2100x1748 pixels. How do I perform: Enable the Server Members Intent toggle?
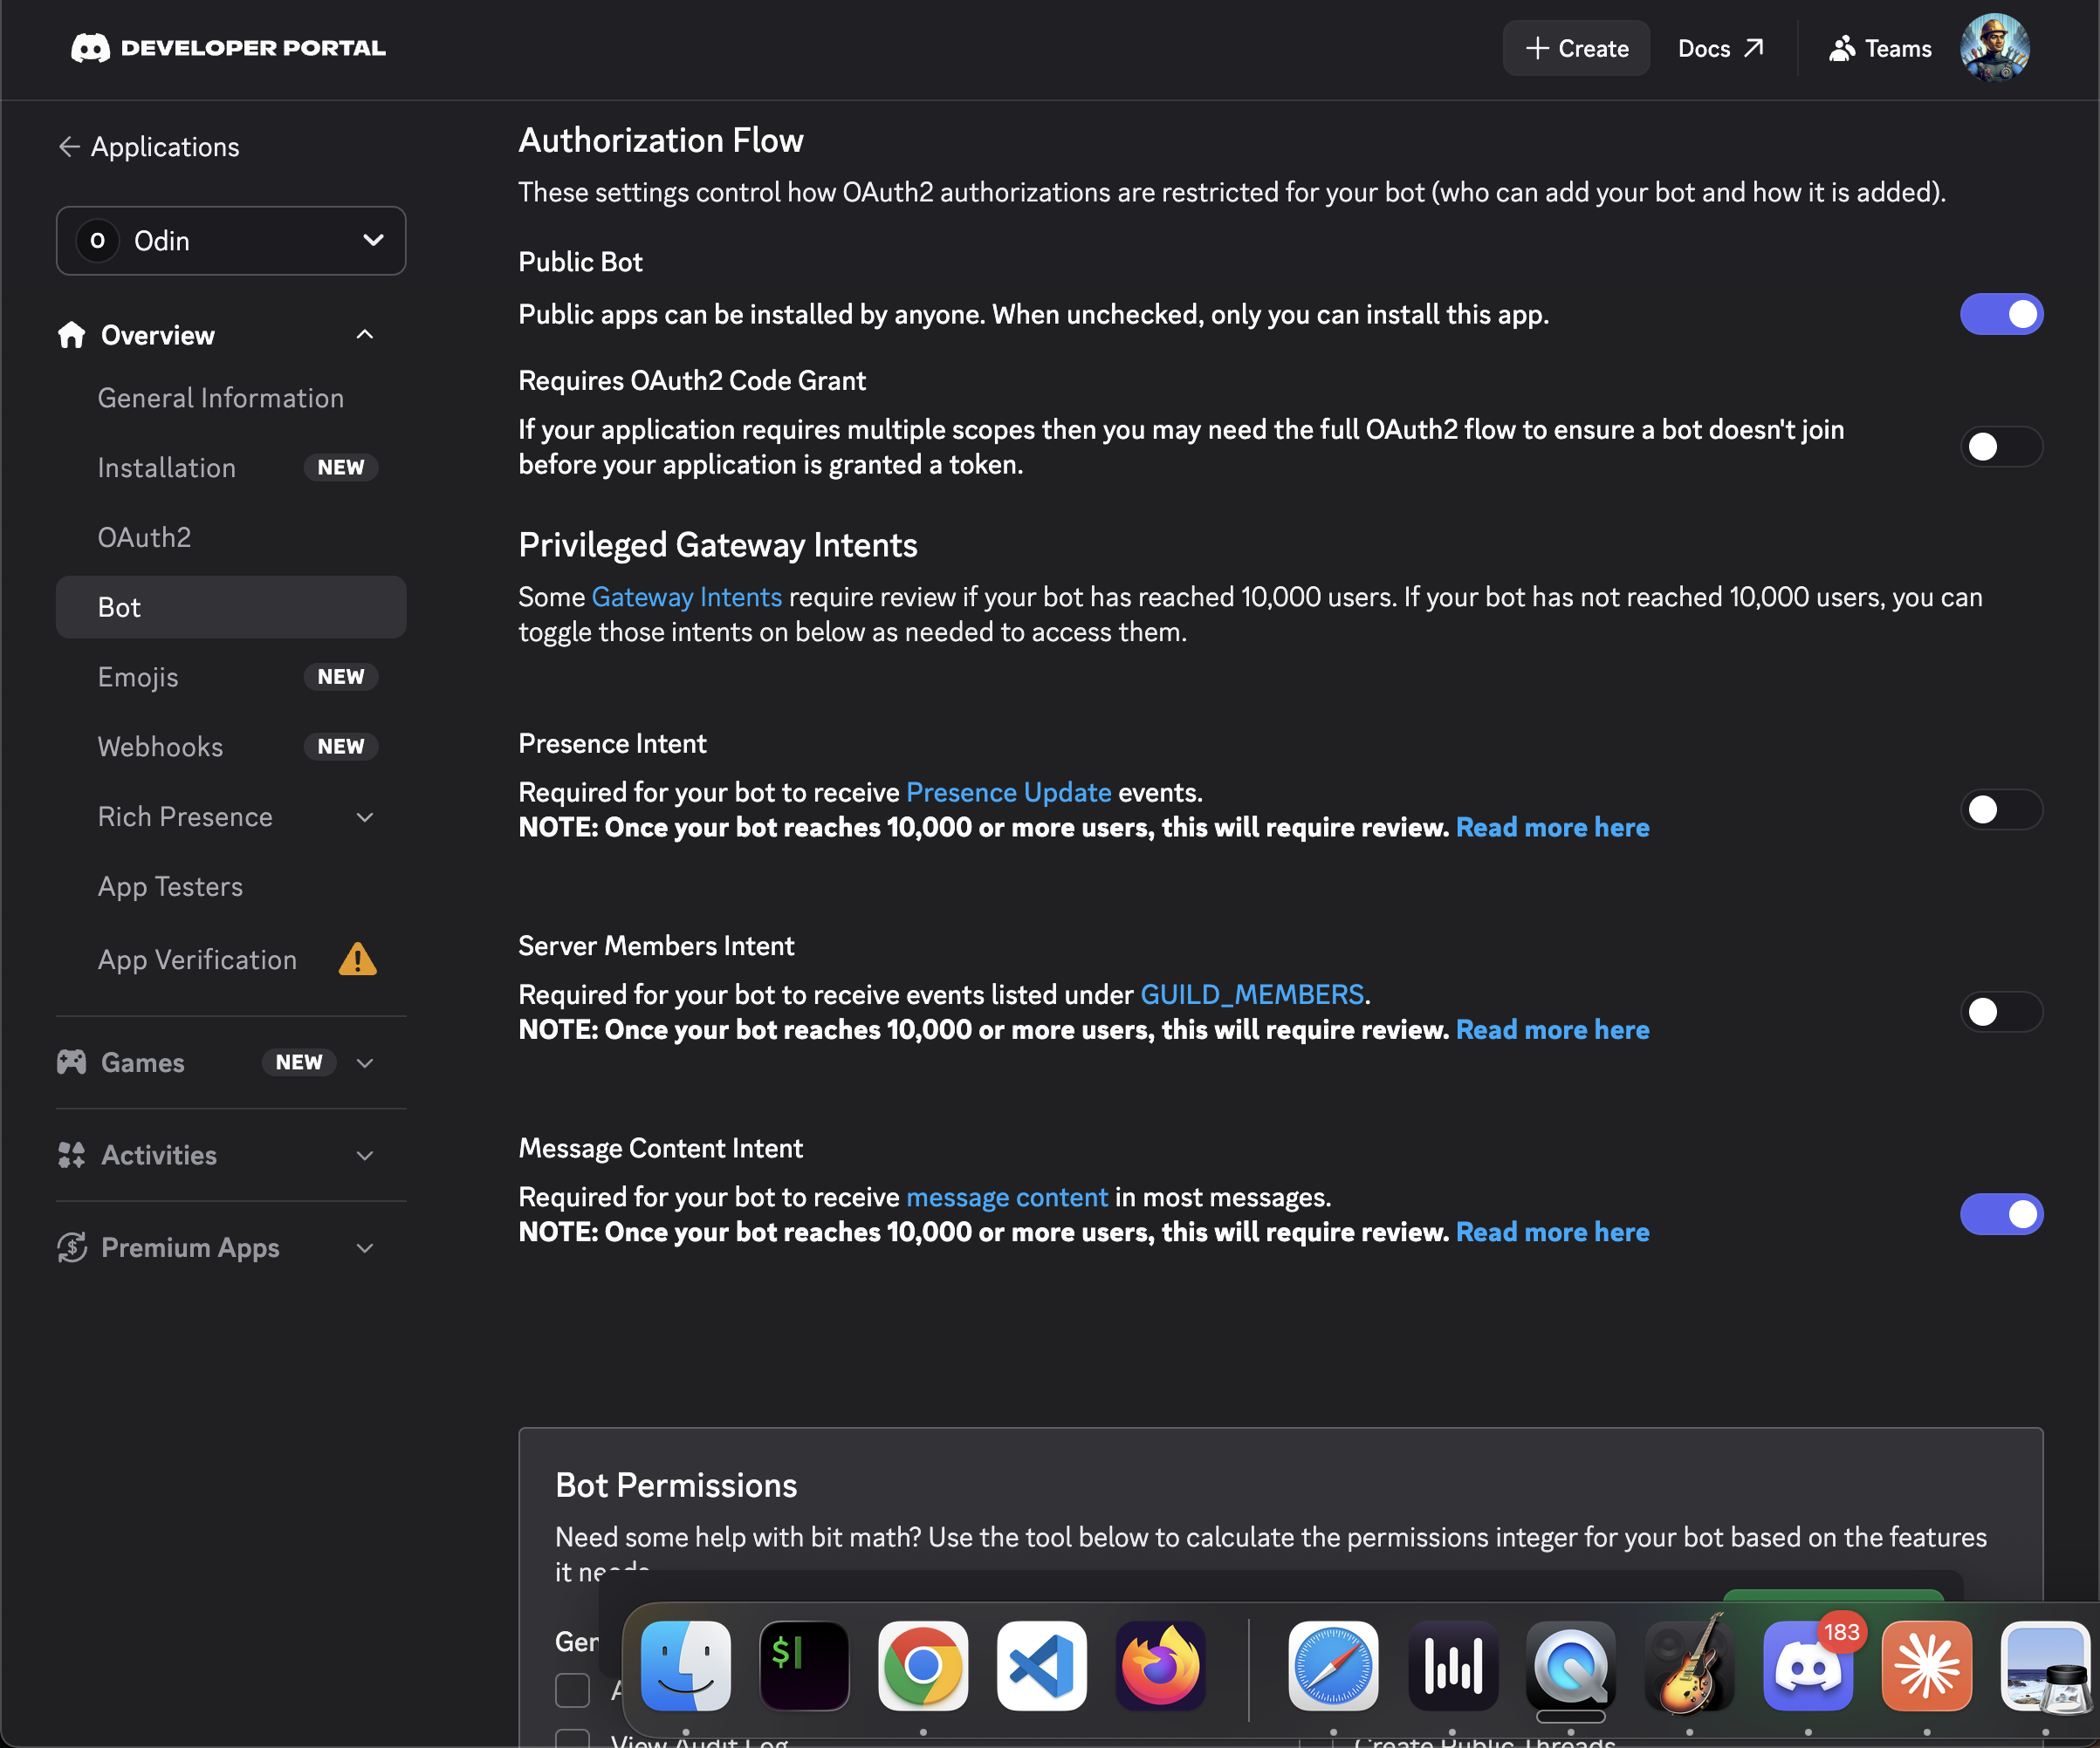pos(2001,1012)
